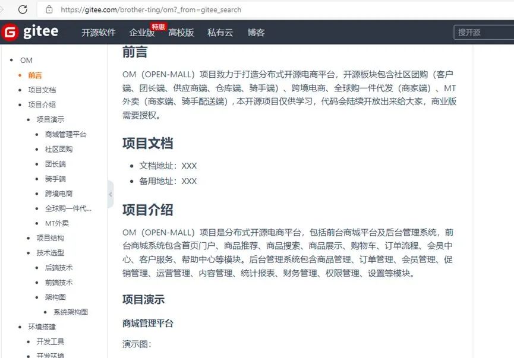Navigate to 社区团购 sidebar item
This screenshot has height=358, width=514.
click(x=59, y=149)
